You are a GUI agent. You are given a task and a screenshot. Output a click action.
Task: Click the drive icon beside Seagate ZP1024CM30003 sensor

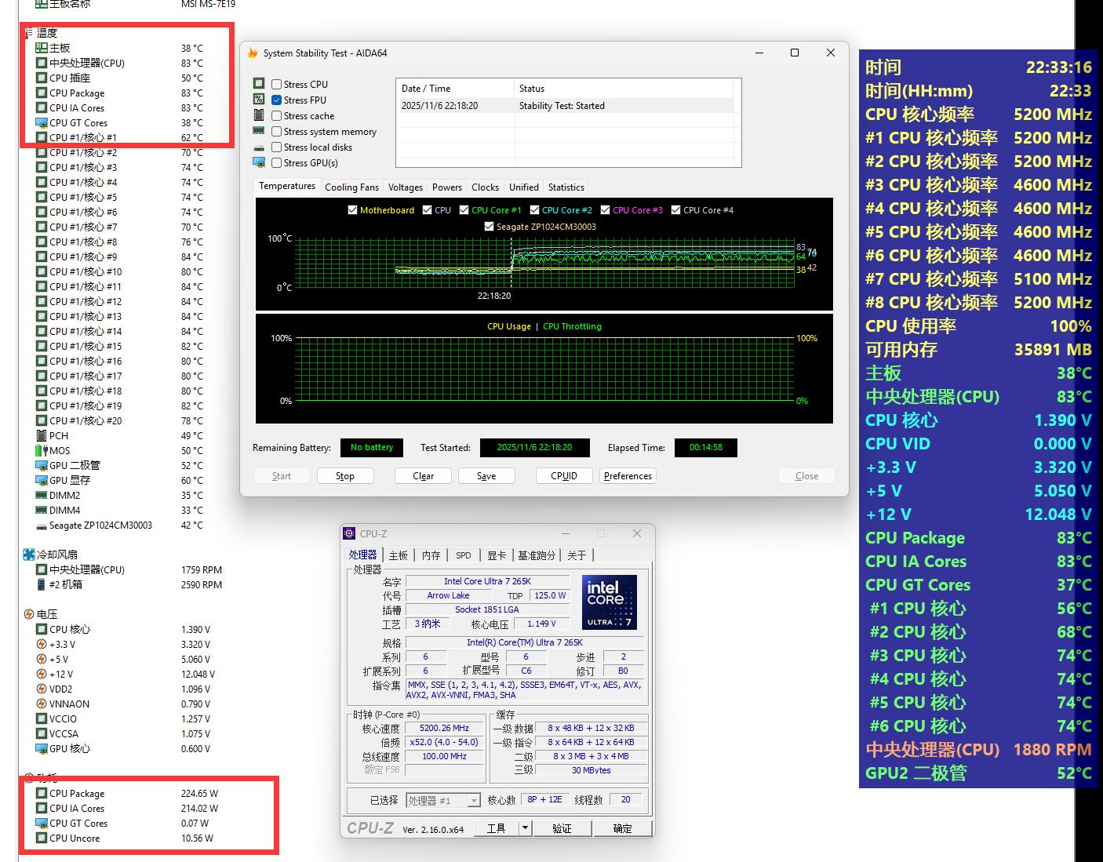tap(42, 526)
